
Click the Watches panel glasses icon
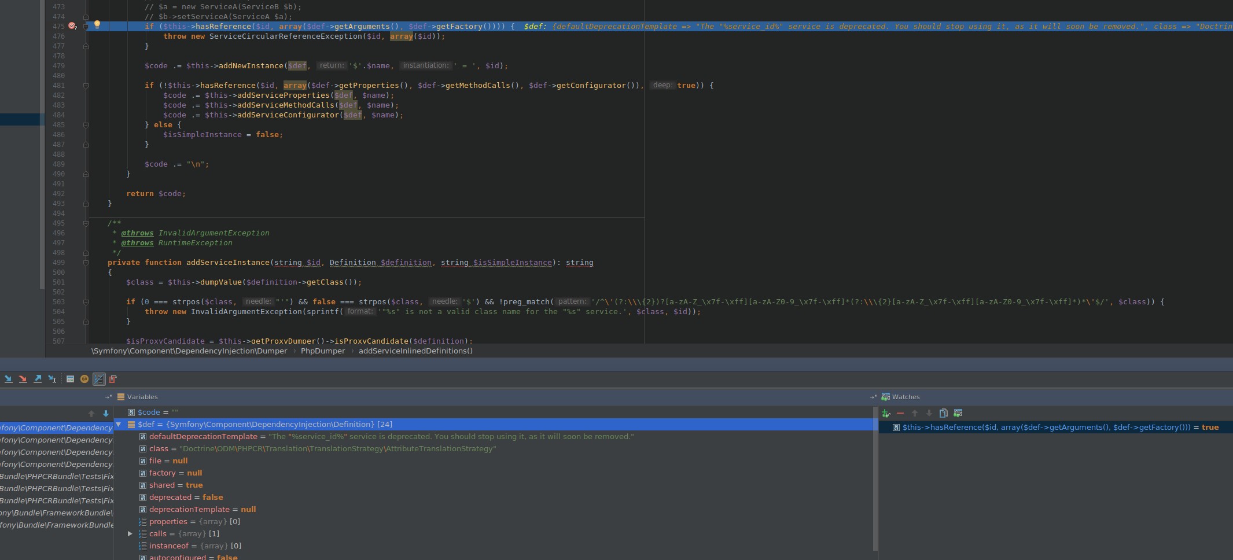(x=885, y=397)
